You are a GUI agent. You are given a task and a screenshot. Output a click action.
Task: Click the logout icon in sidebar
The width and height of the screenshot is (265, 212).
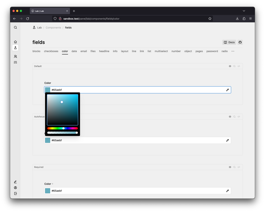point(15,194)
